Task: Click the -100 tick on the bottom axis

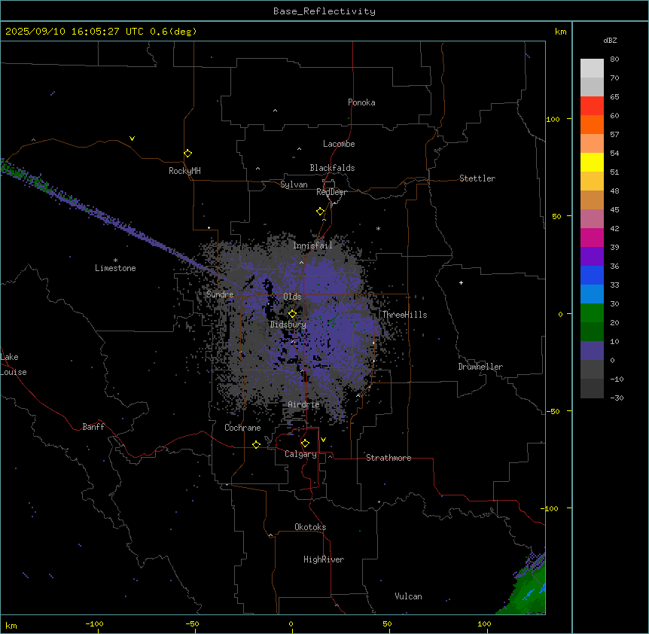Action: point(94,623)
